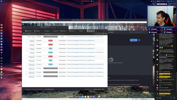Screen dimensions: 177x100
Task: Reload the repology page
Action: point(28,34)
